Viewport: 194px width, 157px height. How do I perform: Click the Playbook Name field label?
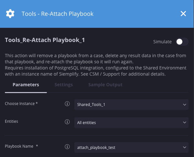(21, 146)
